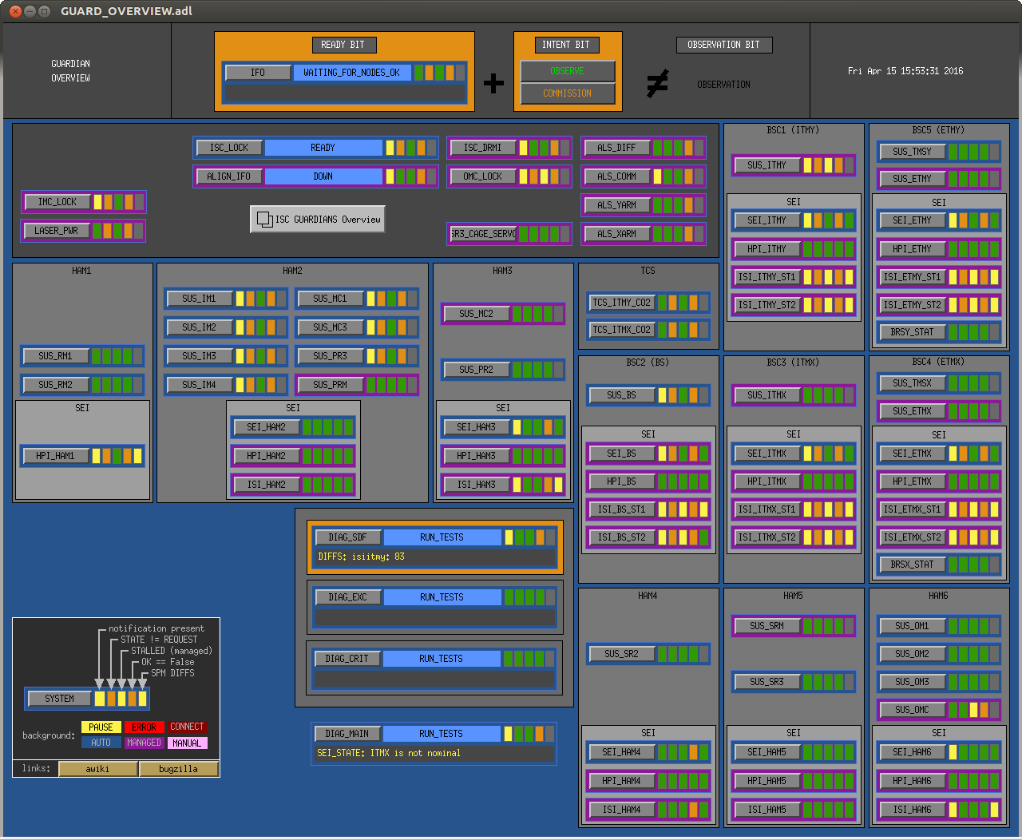Click the red ERROR background swatch

click(x=144, y=727)
